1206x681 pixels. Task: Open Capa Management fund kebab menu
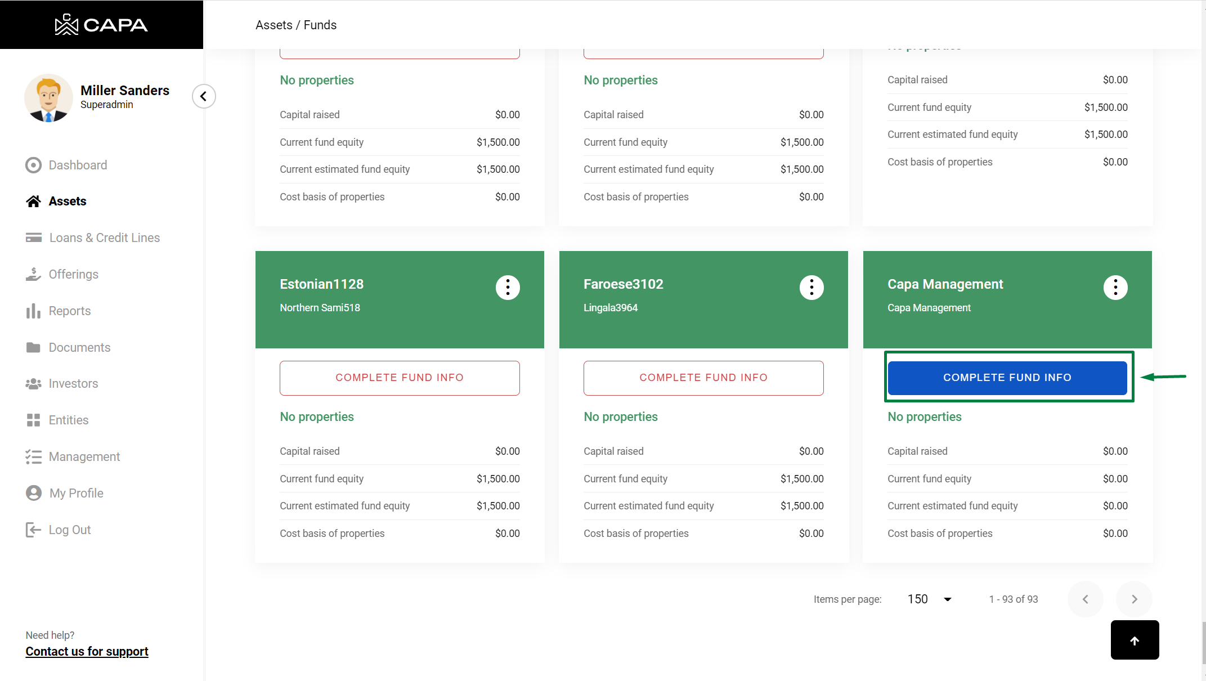pyautogui.click(x=1115, y=288)
